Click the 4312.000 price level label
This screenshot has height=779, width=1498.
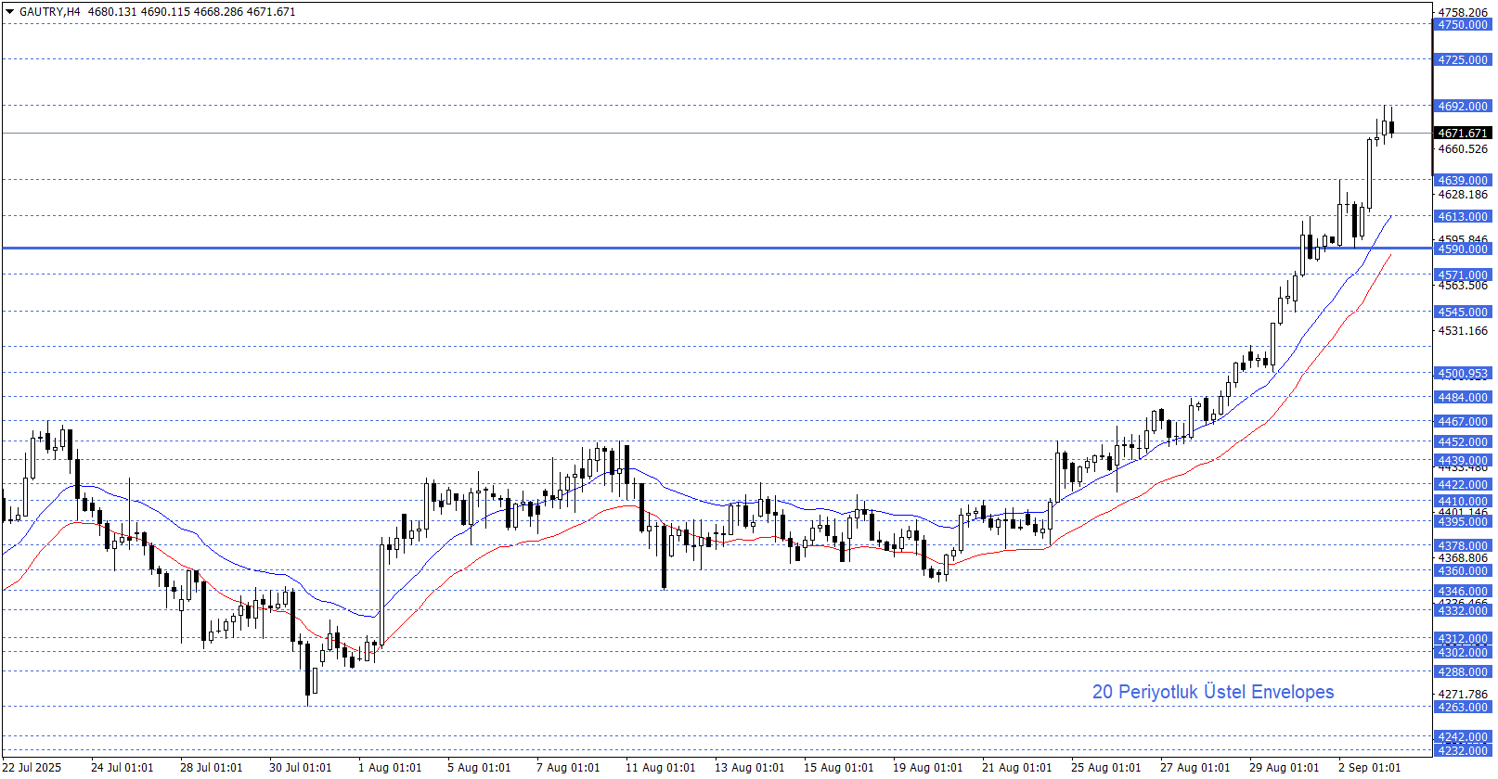[1463, 639]
